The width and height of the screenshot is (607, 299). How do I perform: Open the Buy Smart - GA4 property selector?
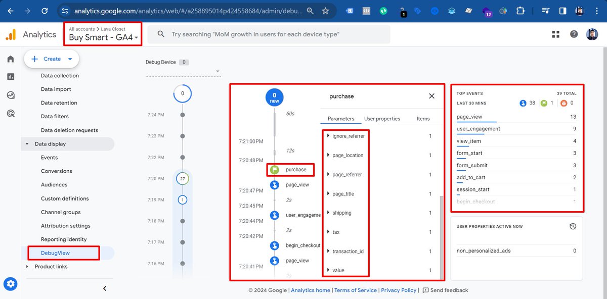pyautogui.click(x=103, y=34)
